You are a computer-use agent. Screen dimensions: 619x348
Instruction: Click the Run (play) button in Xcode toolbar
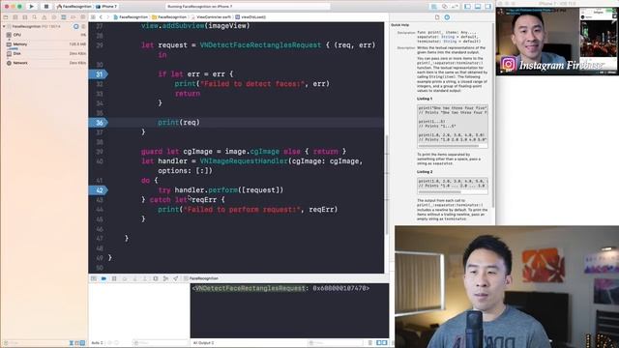32,7
